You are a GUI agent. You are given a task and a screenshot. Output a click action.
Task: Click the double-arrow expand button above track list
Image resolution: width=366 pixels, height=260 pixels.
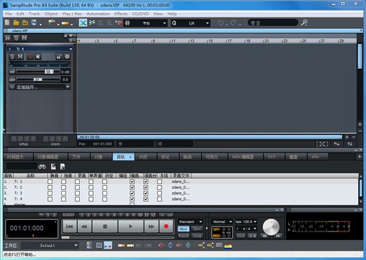pos(8,38)
